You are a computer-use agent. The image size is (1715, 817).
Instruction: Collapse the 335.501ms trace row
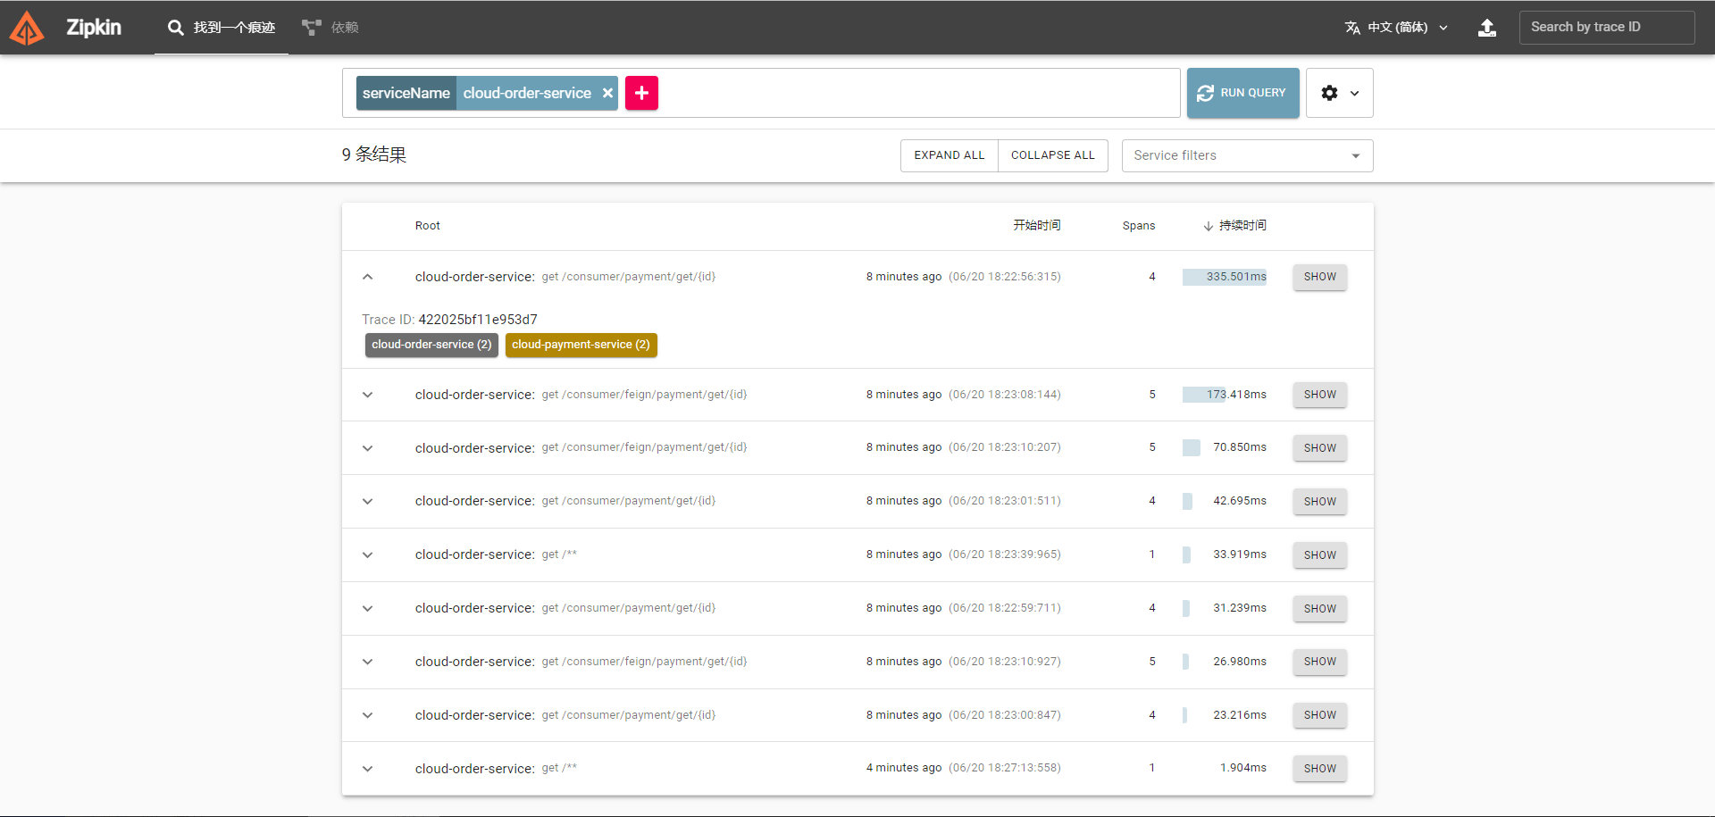click(367, 277)
